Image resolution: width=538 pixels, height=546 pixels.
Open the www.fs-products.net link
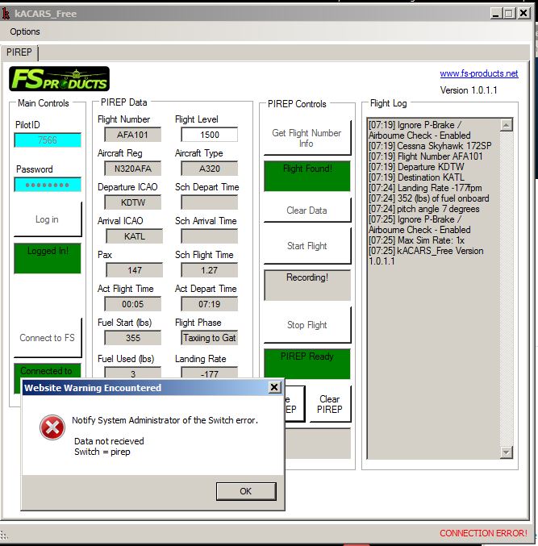click(x=479, y=73)
